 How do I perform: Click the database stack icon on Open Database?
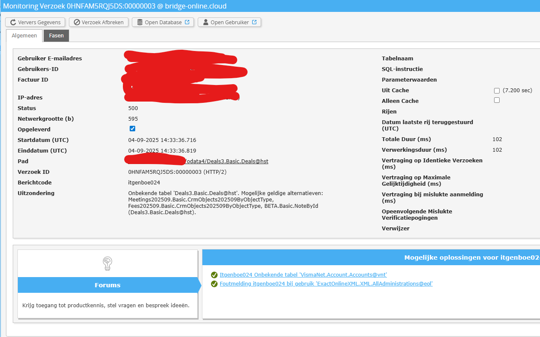click(140, 23)
